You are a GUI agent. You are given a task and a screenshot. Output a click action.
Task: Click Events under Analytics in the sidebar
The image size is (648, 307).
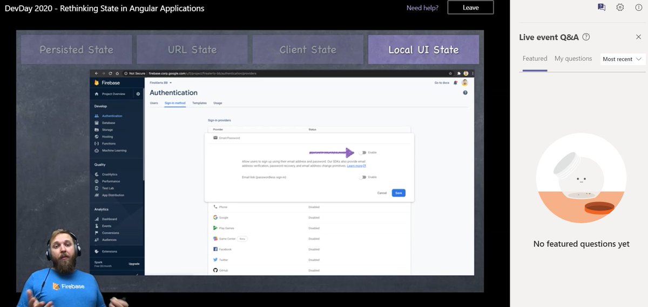(x=106, y=226)
